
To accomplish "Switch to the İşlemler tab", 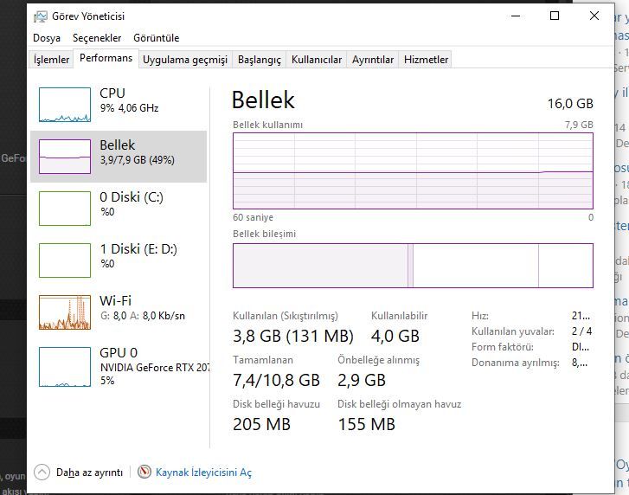I will (x=51, y=60).
